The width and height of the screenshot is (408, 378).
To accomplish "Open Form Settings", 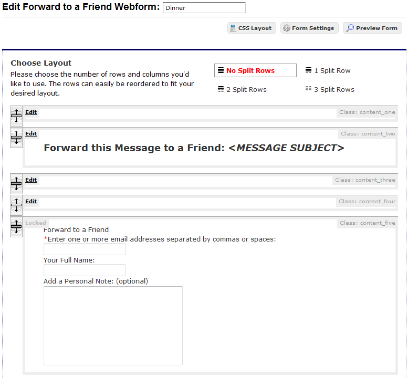I will 308,28.
